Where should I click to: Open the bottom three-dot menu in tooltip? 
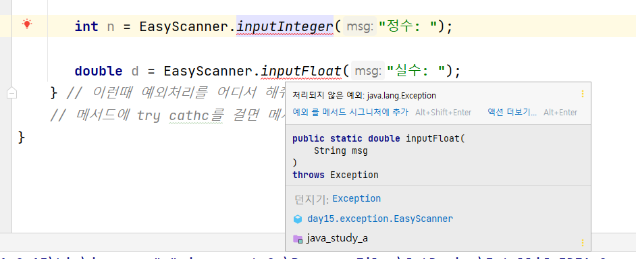[583, 243]
